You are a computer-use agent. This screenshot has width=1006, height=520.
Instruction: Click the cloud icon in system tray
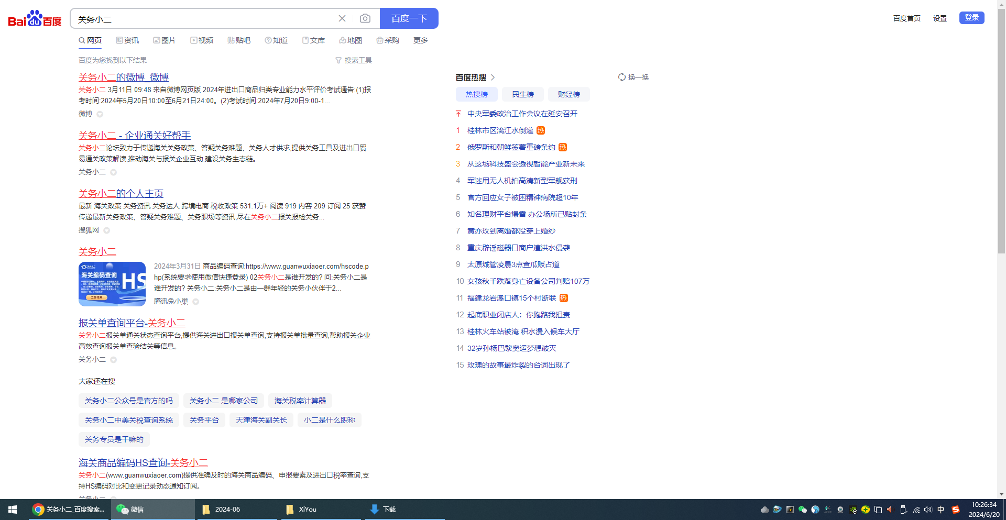coord(764,510)
